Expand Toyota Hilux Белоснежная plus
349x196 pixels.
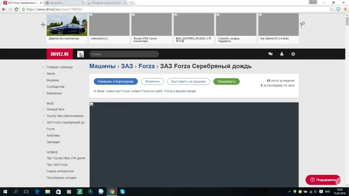[x=43, y=116]
